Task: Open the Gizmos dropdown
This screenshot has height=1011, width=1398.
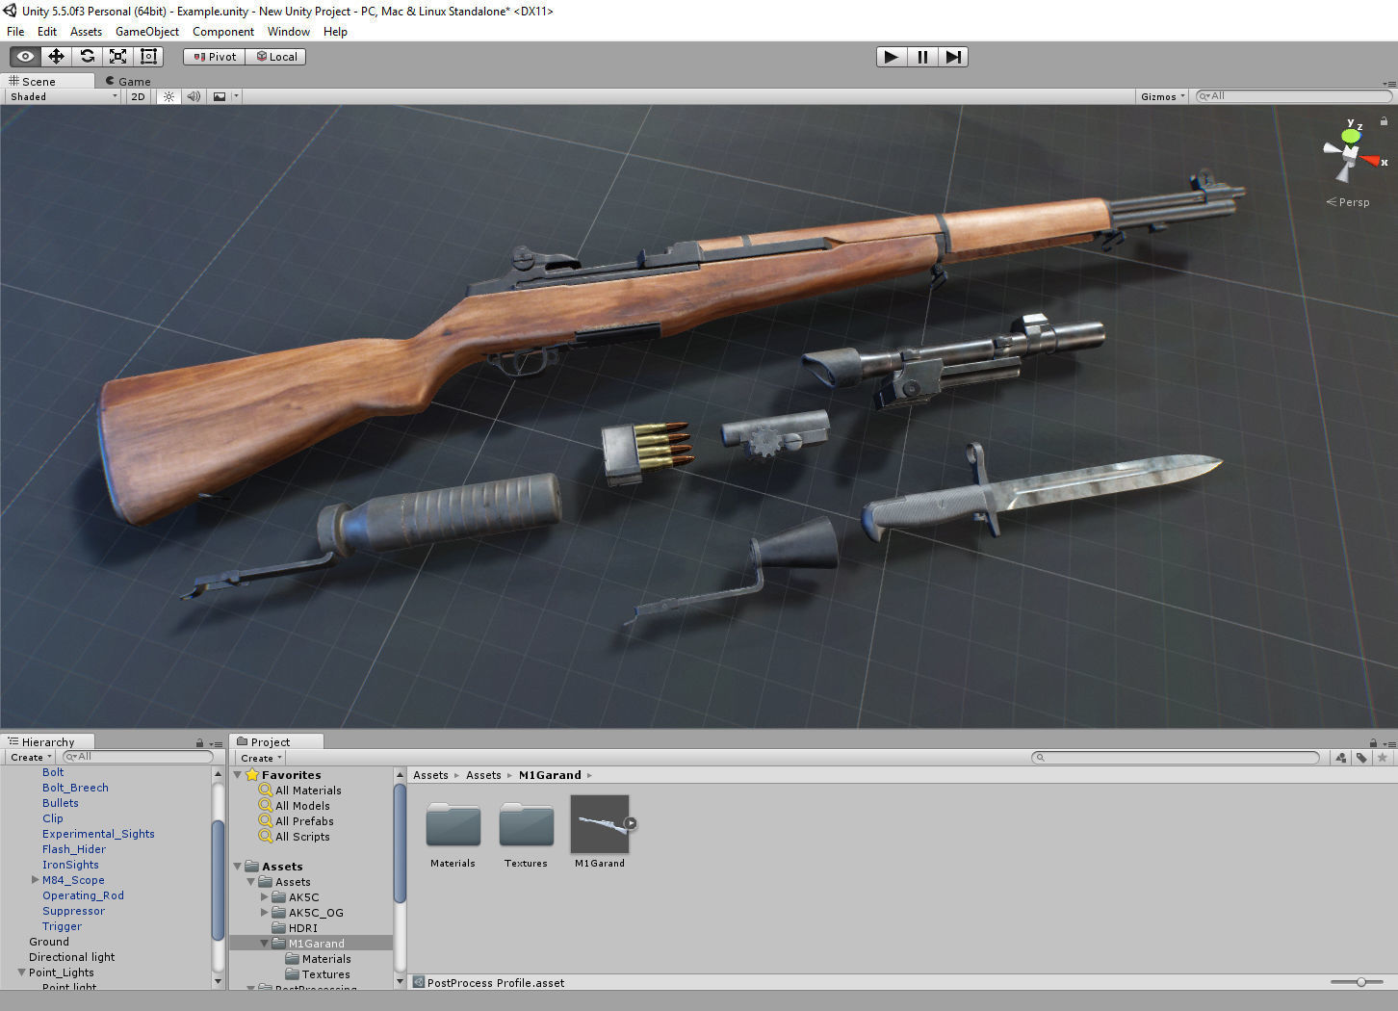Action: click(x=1163, y=96)
